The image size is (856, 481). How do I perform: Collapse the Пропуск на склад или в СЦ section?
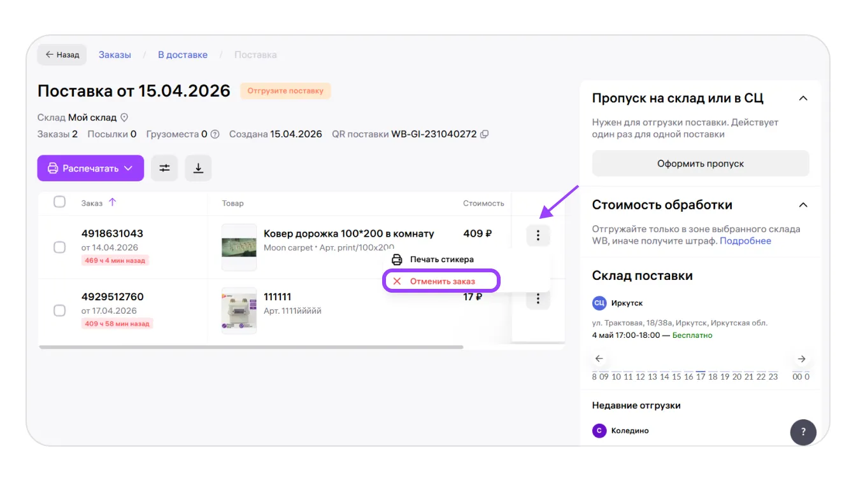point(803,99)
